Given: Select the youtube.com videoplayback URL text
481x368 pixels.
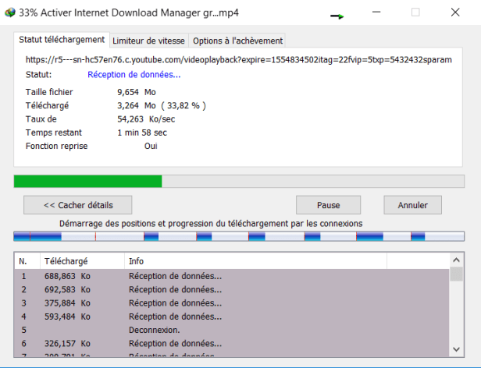Looking at the screenshot, I should pyautogui.click(x=239, y=59).
